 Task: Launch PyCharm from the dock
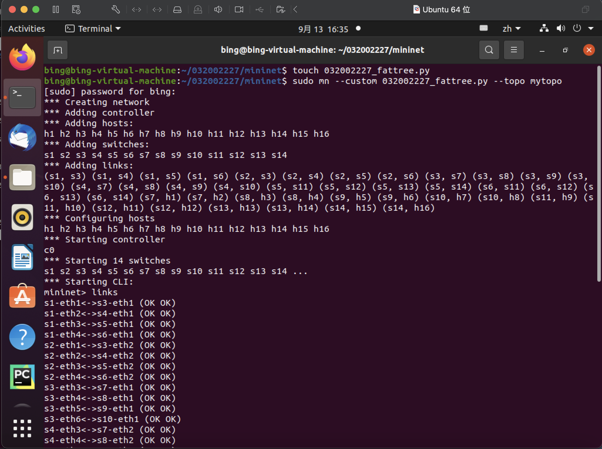(x=22, y=377)
